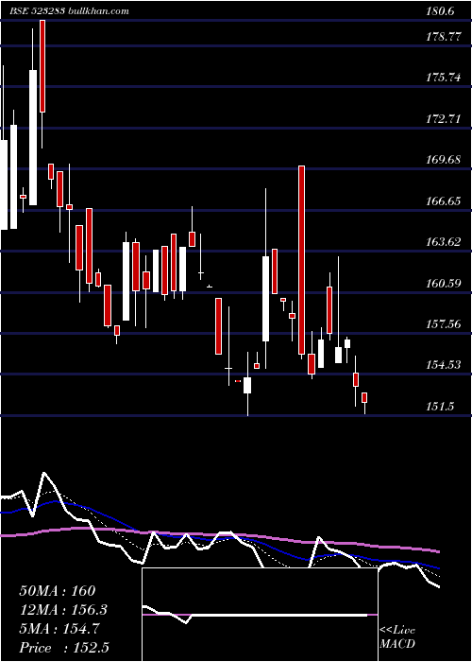
Task: Click the 157.56 price axis label
Action: coord(443,324)
